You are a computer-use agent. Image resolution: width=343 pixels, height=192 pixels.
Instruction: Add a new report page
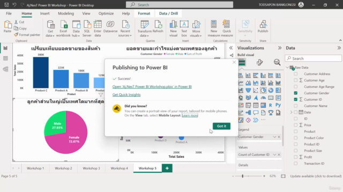tap(167, 169)
